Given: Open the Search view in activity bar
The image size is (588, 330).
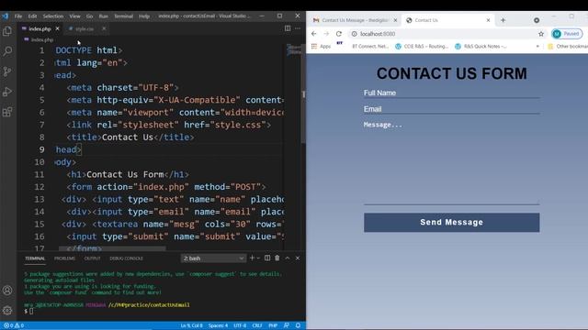Looking at the screenshot, I should click(x=7, y=51).
